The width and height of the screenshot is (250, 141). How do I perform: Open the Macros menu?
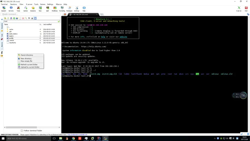pos(59,4)
